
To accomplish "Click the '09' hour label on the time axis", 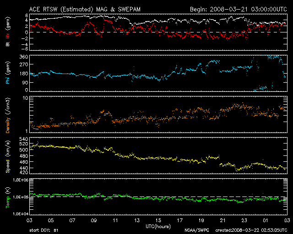I will pos(94,221).
